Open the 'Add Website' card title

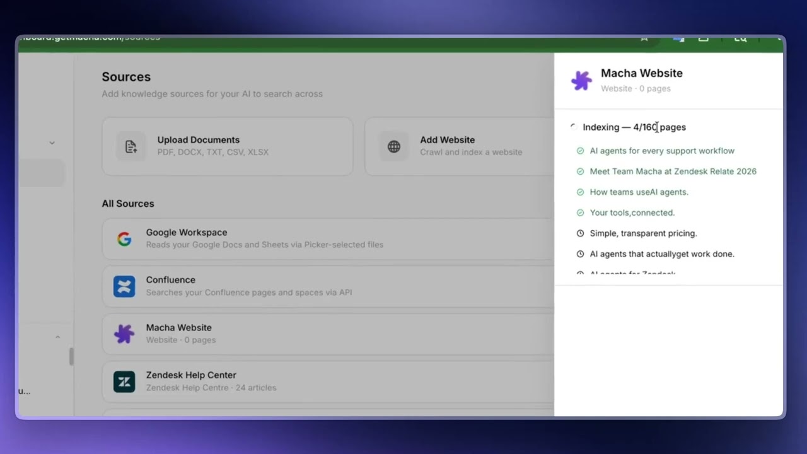click(x=448, y=140)
